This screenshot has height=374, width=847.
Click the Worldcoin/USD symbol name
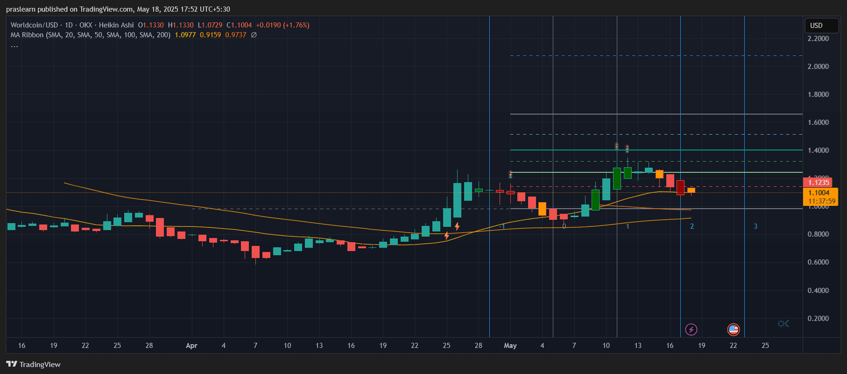pyautogui.click(x=35, y=25)
